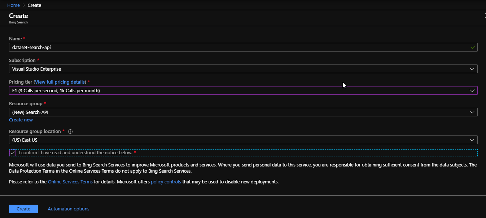Uncheck the notice confirmation checkbox
Image resolution: width=486 pixels, height=218 pixels.
pos(13,153)
